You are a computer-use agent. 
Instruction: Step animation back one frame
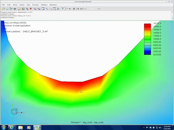(78, 9)
